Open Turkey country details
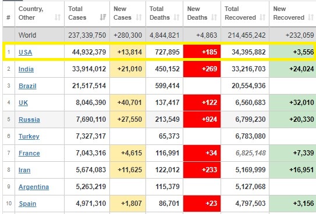 [x=29, y=136]
